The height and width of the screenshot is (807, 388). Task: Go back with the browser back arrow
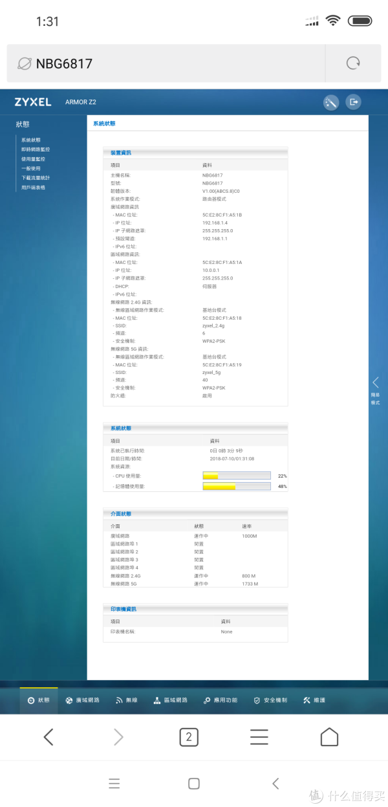click(48, 736)
